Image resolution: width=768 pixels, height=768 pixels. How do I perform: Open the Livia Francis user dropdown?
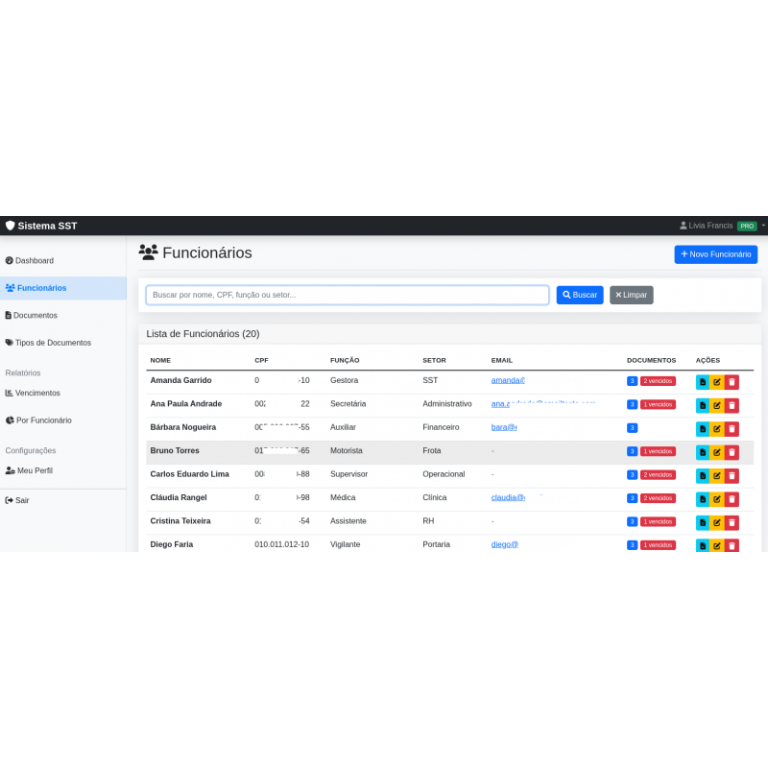click(x=720, y=226)
